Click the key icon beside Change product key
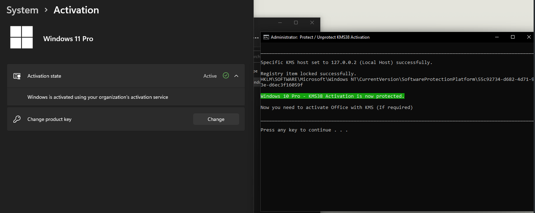The image size is (535, 213). [x=17, y=119]
